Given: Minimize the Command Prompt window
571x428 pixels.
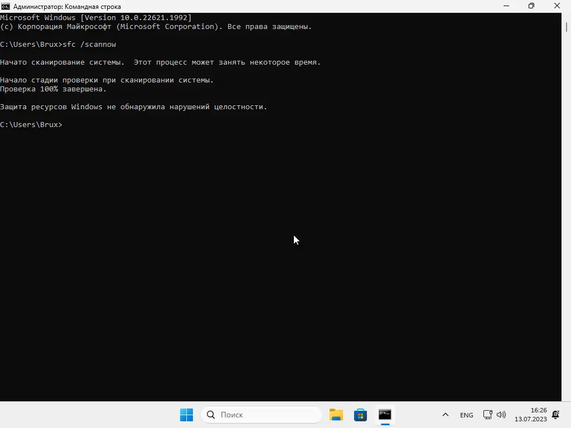Looking at the screenshot, I should coord(506,6).
